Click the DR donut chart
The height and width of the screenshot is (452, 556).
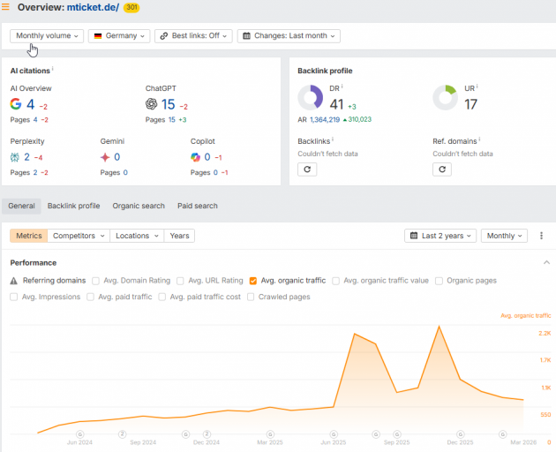tap(311, 98)
